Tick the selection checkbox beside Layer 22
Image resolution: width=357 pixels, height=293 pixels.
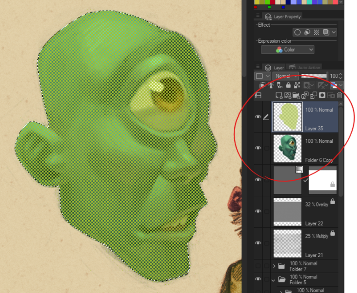click(x=266, y=211)
